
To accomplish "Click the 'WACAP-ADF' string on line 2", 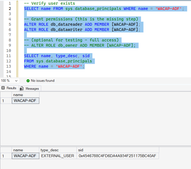I will click(168, 9).
